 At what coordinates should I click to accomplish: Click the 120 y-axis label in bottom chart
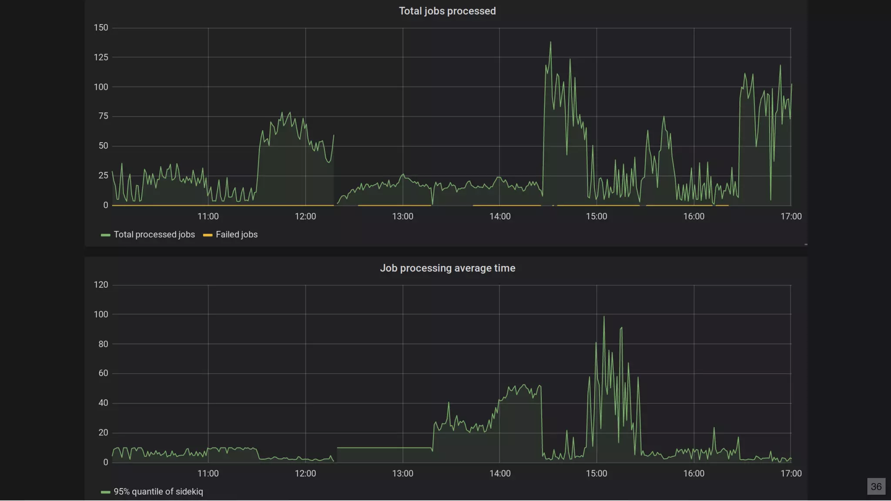click(101, 284)
